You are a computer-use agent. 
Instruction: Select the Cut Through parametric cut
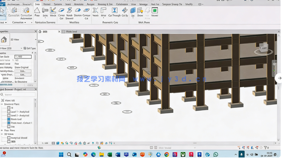point(114,12)
